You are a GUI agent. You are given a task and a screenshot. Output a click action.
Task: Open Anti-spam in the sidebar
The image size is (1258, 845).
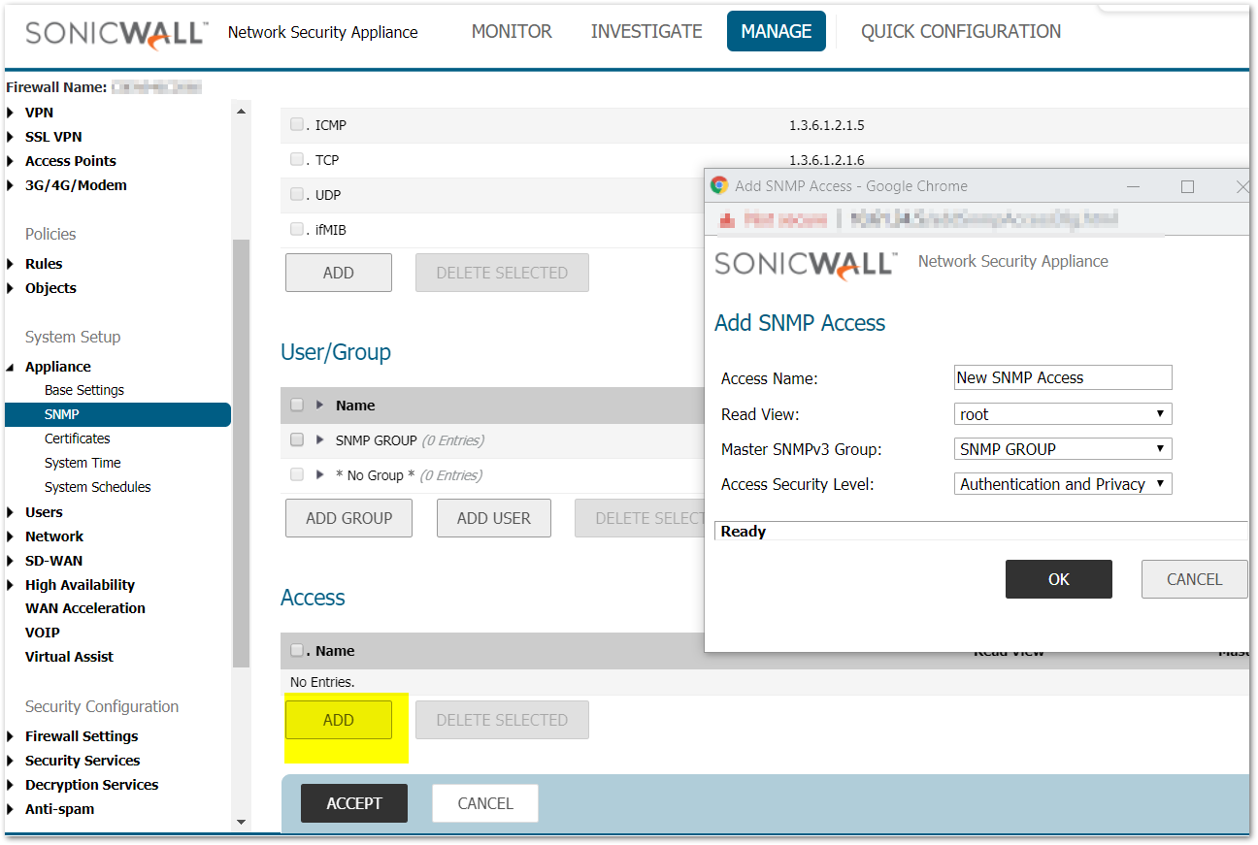pos(59,809)
